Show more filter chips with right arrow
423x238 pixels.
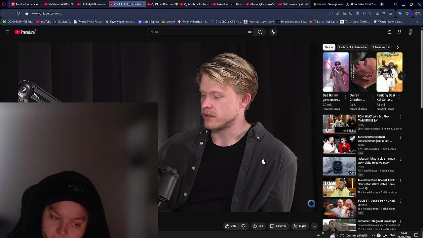point(398,47)
